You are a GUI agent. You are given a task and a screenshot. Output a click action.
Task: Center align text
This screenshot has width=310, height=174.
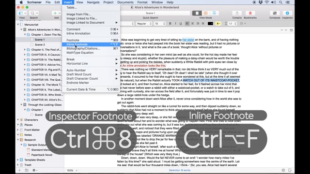[192, 24]
